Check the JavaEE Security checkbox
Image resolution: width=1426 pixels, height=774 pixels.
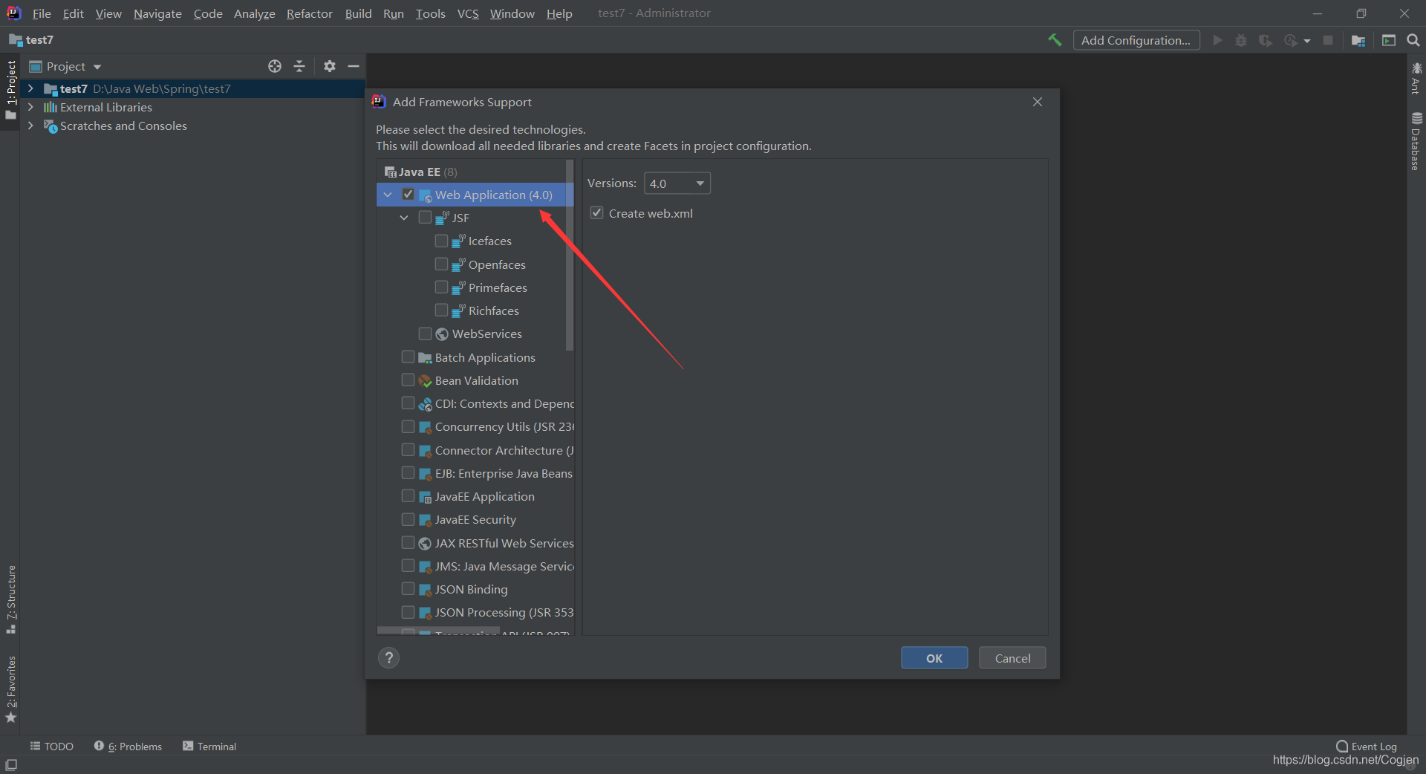point(408,518)
